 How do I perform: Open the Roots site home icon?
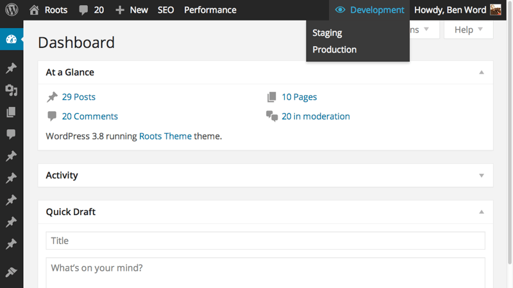coord(34,10)
